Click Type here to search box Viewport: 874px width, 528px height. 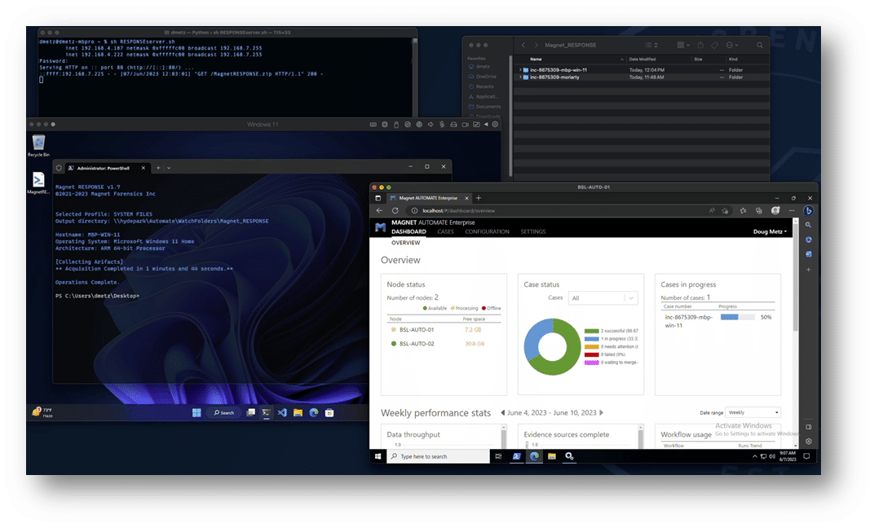click(438, 456)
